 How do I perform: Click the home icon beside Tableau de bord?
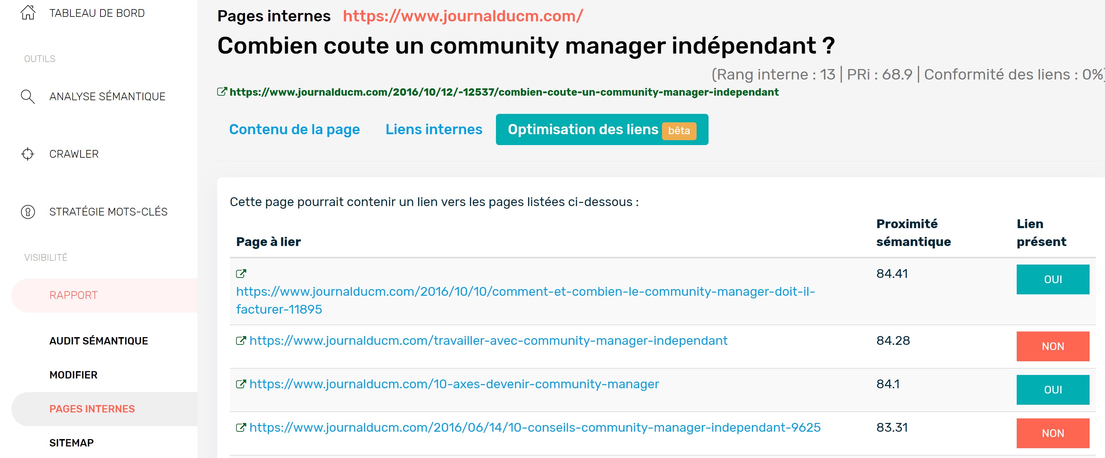coord(28,13)
